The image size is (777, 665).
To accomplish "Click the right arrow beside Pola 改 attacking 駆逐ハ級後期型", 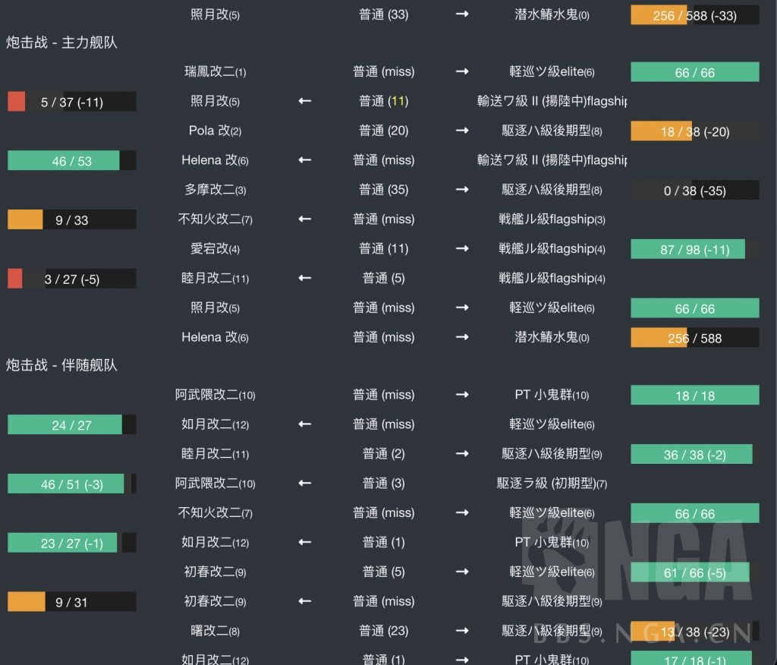I will point(462,131).
